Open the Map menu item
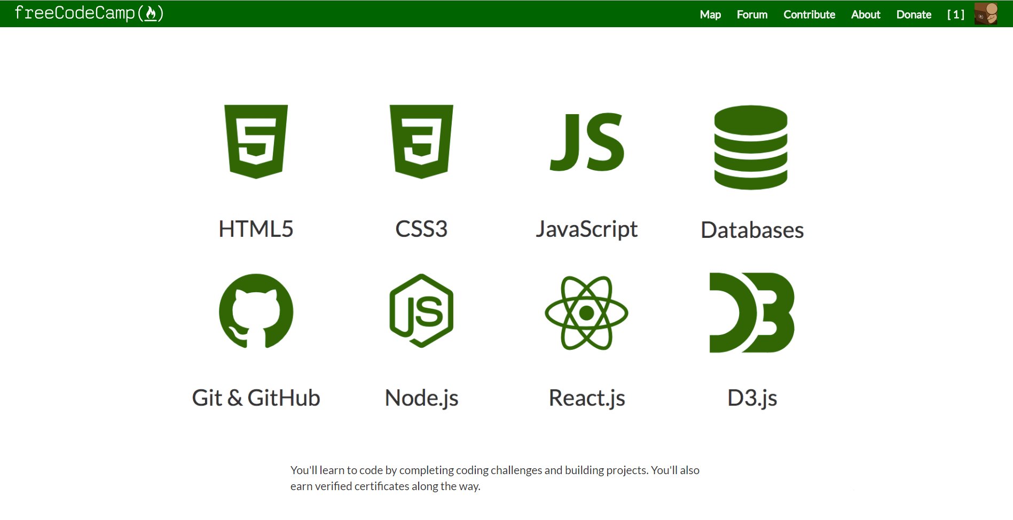 tap(710, 14)
